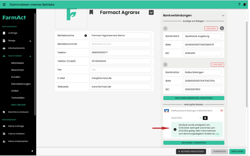The image size is (250, 156).
Task: Click the Interne Arbeiten tools icon
Action: tap(4, 134)
